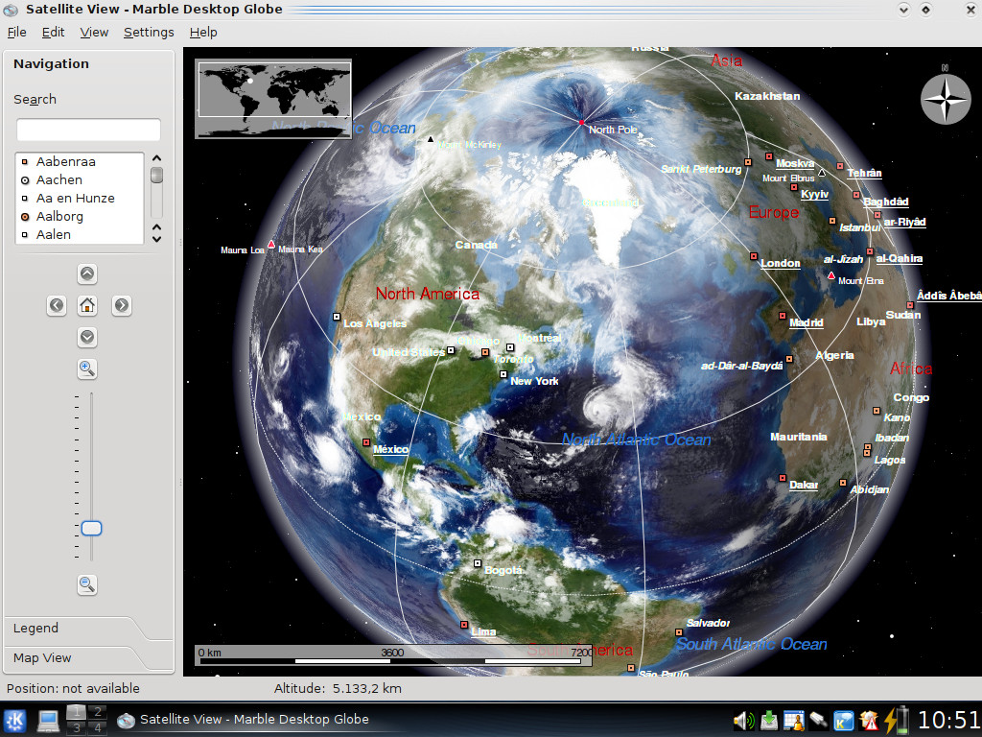Select Aalen in the place list
This screenshot has width=982, height=737.
click(80, 234)
